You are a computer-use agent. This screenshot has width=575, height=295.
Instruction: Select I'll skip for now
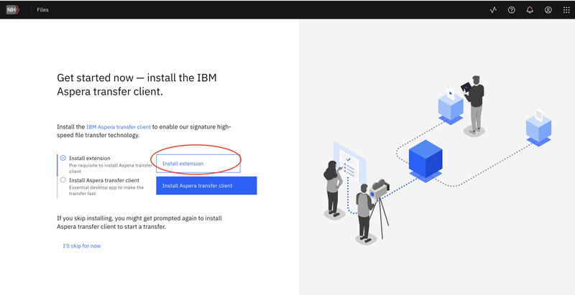82,246
